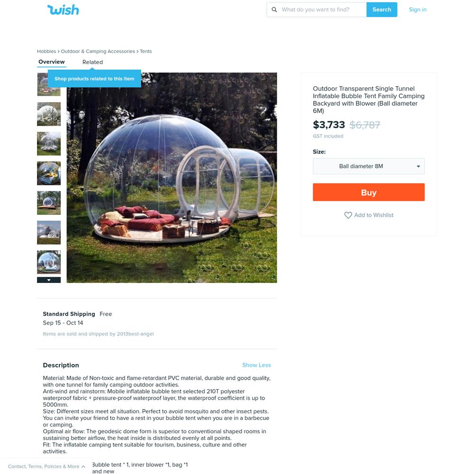
Task: Select the second product thumbnail
Action: (x=49, y=114)
